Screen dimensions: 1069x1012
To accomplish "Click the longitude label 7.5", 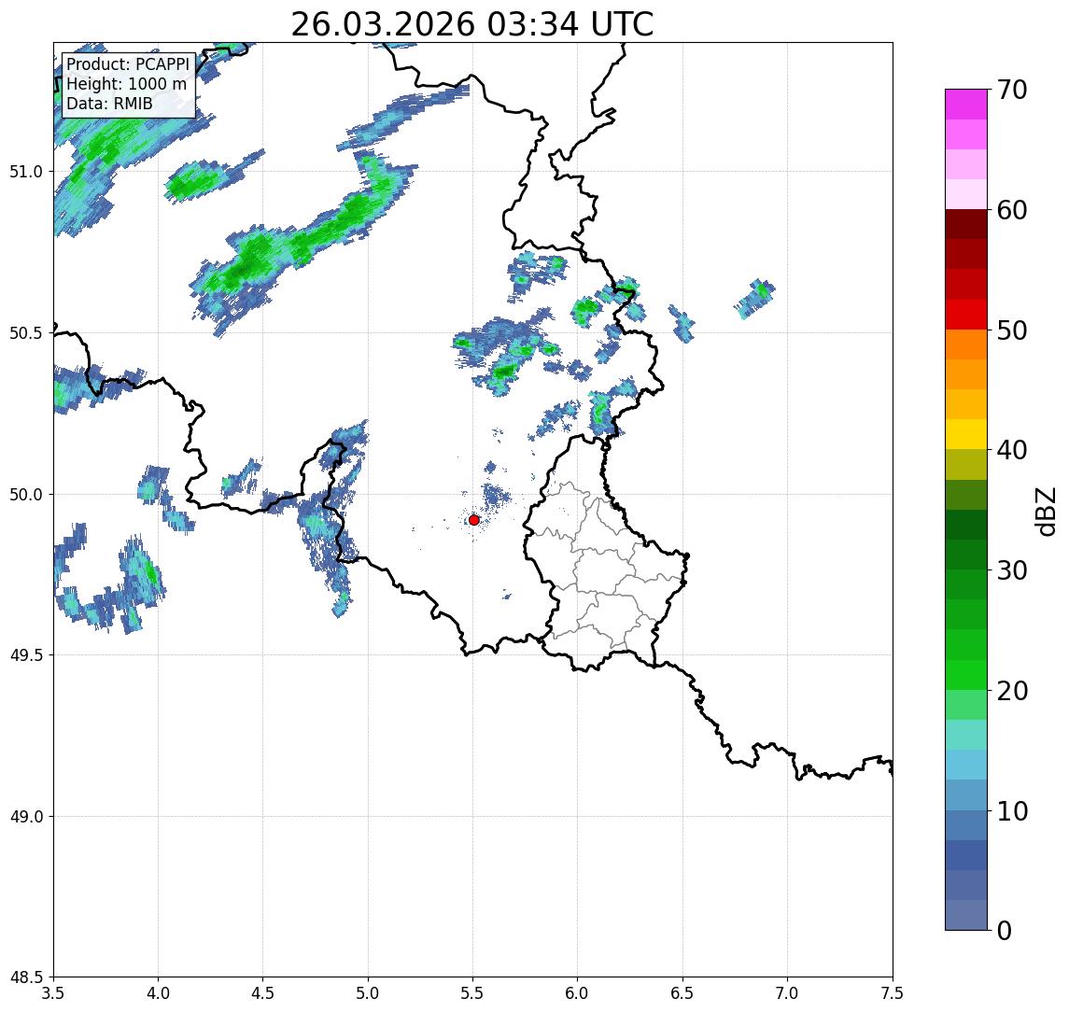I will click(x=893, y=993).
